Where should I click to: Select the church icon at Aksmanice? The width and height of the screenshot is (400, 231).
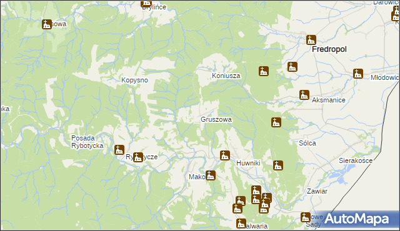pyautogui.click(x=304, y=95)
